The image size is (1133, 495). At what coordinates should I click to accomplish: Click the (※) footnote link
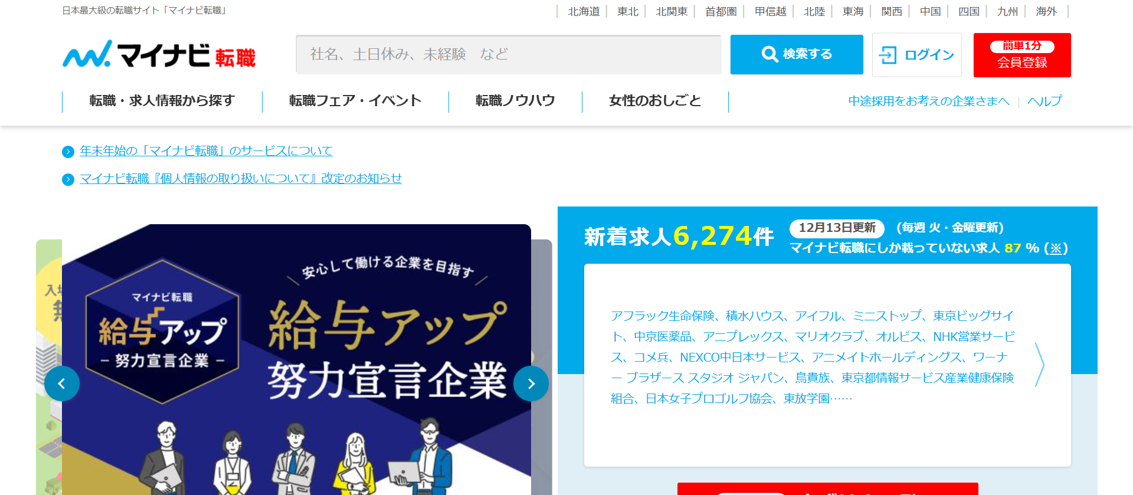1056,248
